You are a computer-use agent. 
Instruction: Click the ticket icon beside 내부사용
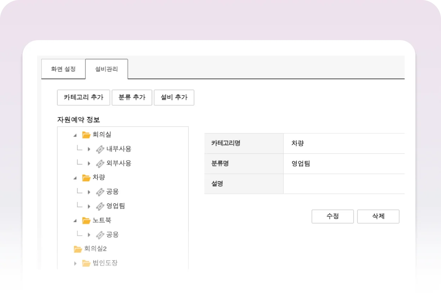pyautogui.click(x=100, y=149)
